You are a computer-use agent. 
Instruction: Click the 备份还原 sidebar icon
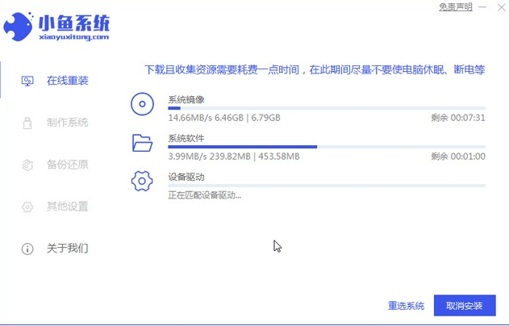click(27, 165)
